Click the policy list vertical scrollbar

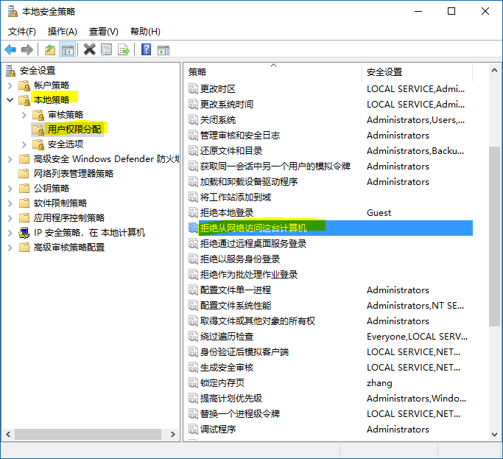[494, 236]
